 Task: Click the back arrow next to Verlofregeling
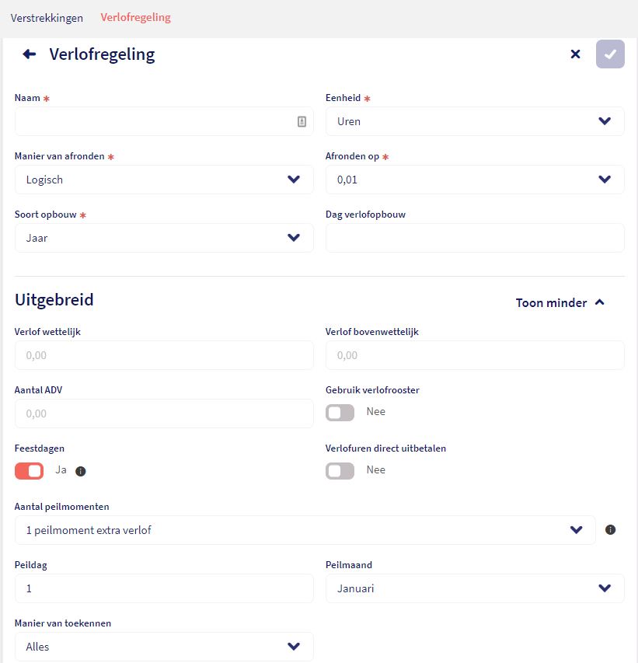[30, 54]
